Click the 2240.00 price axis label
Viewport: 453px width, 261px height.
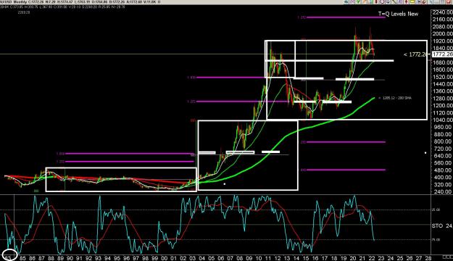pos(443,12)
